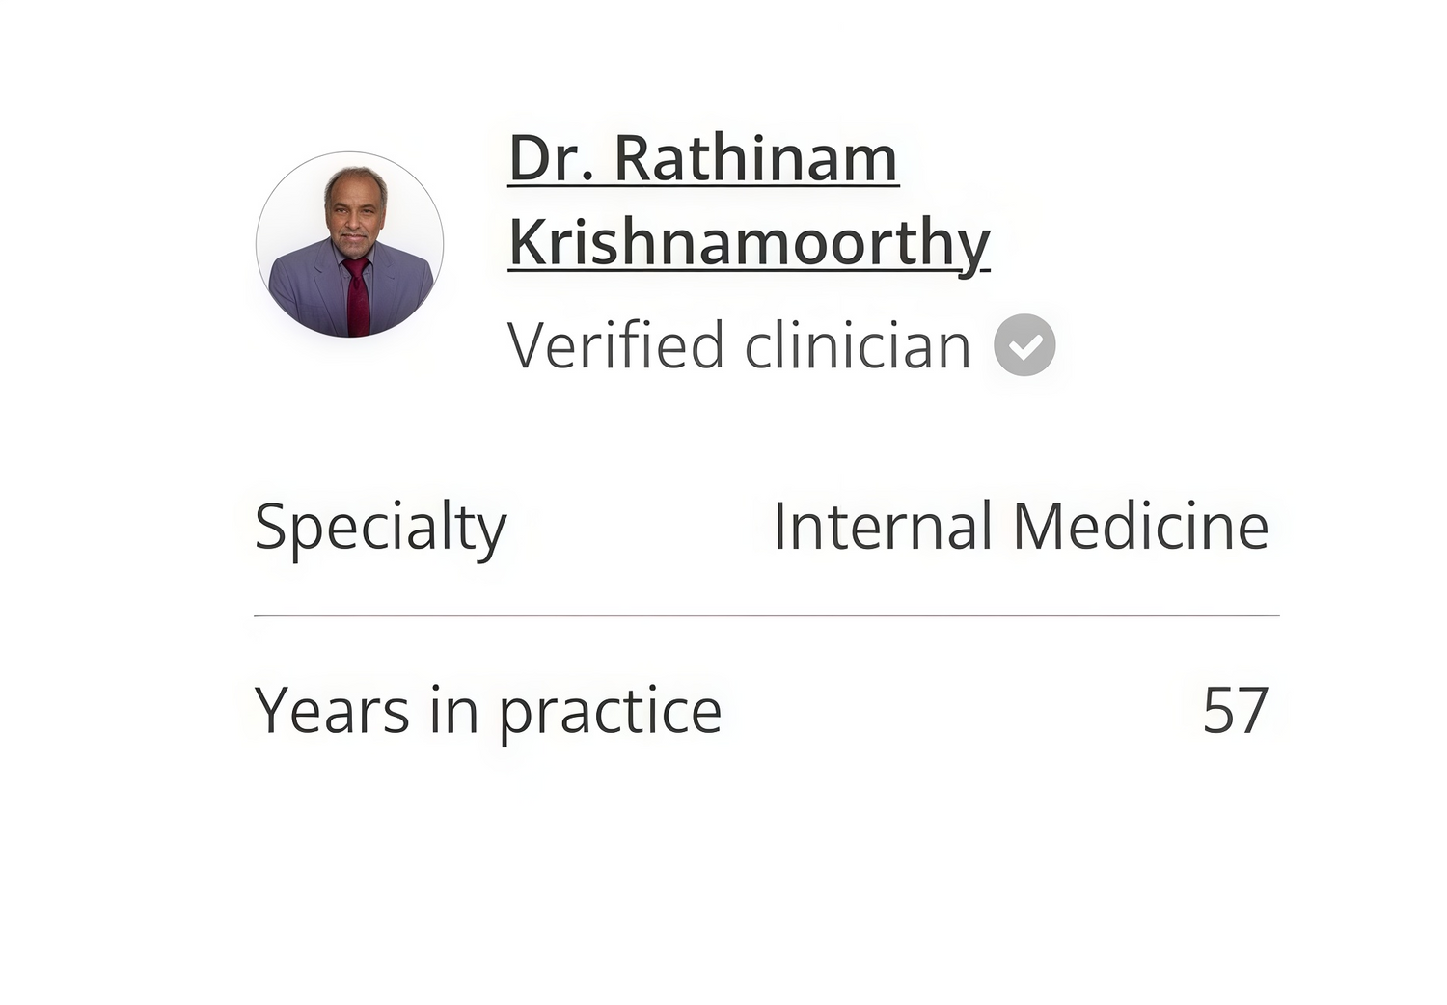
Task: Click the doctor's circular profile photo
Action: [x=349, y=245]
